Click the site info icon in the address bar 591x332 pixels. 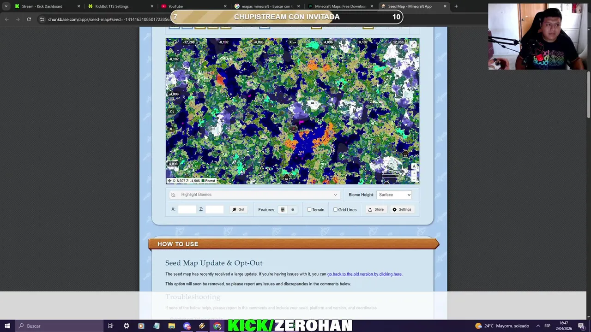pos(42,19)
